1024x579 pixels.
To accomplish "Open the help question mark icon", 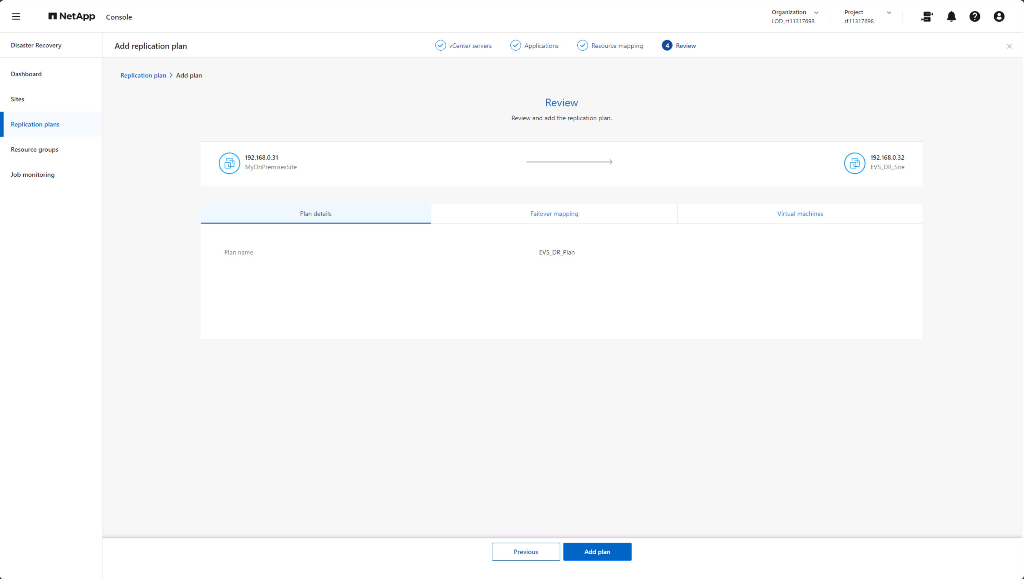I will pos(975,16).
